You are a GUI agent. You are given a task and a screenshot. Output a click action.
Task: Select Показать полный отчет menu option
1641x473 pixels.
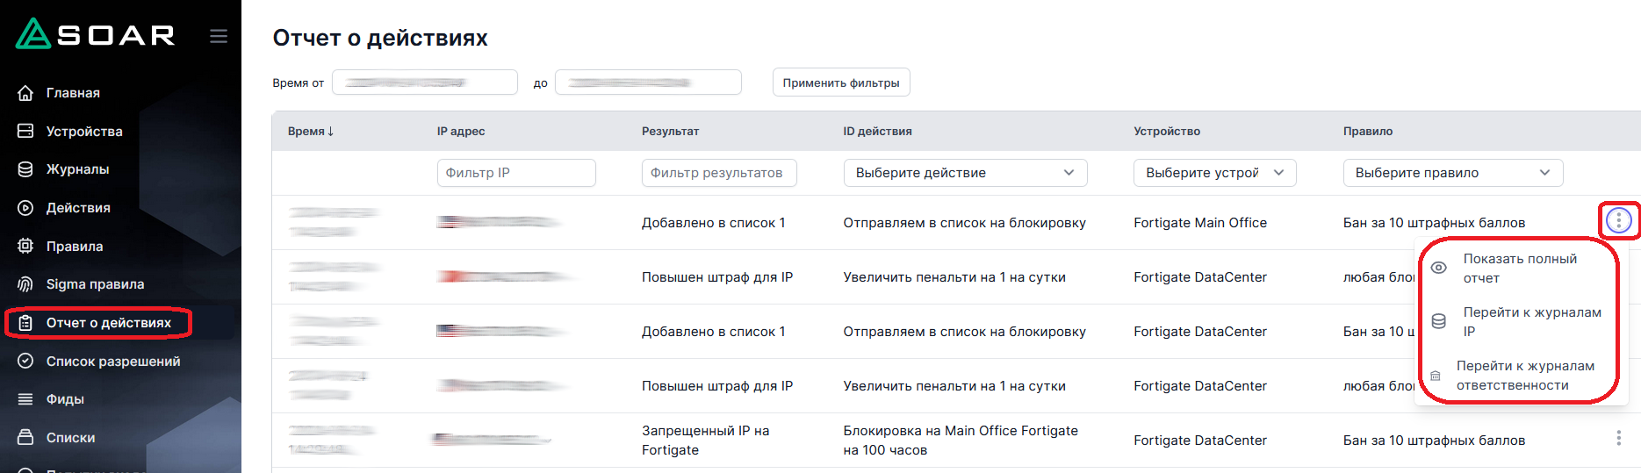(x=1519, y=269)
